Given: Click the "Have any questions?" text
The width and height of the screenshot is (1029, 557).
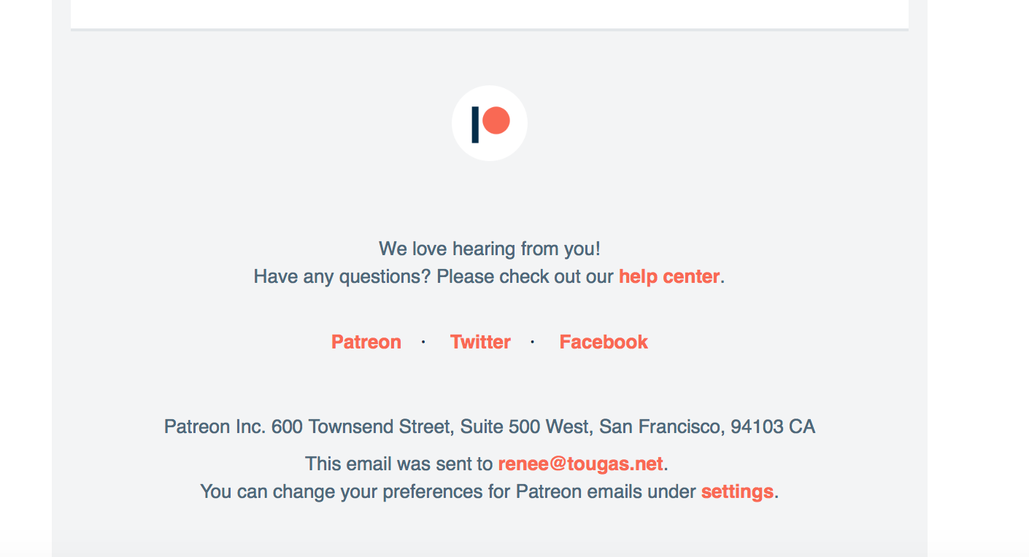Looking at the screenshot, I should point(342,277).
